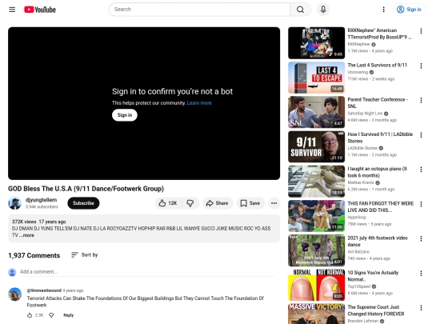Open options for octopus piano video
This screenshot has width=432, height=324.
(x=421, y=170)
